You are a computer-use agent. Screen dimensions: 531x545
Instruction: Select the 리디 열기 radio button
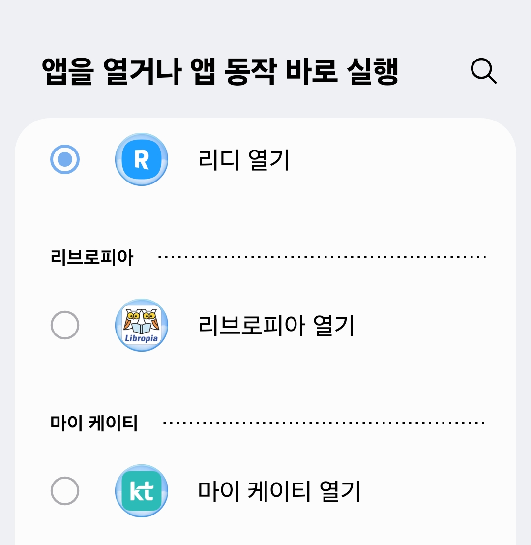pyautogui.click(x=65, y=159)
